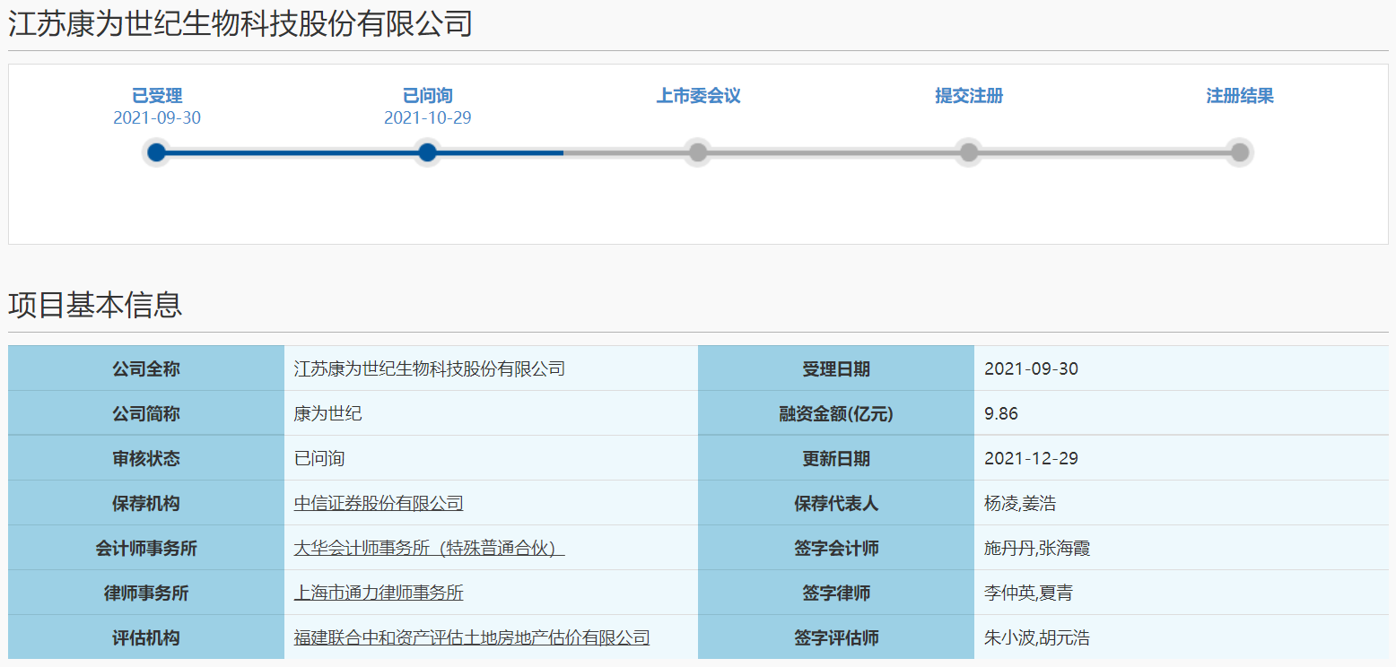Image resolution: width=1396 pixels, height=667 pixels.
Task: Select the 已受理 stage label
Action: point(157,96)
